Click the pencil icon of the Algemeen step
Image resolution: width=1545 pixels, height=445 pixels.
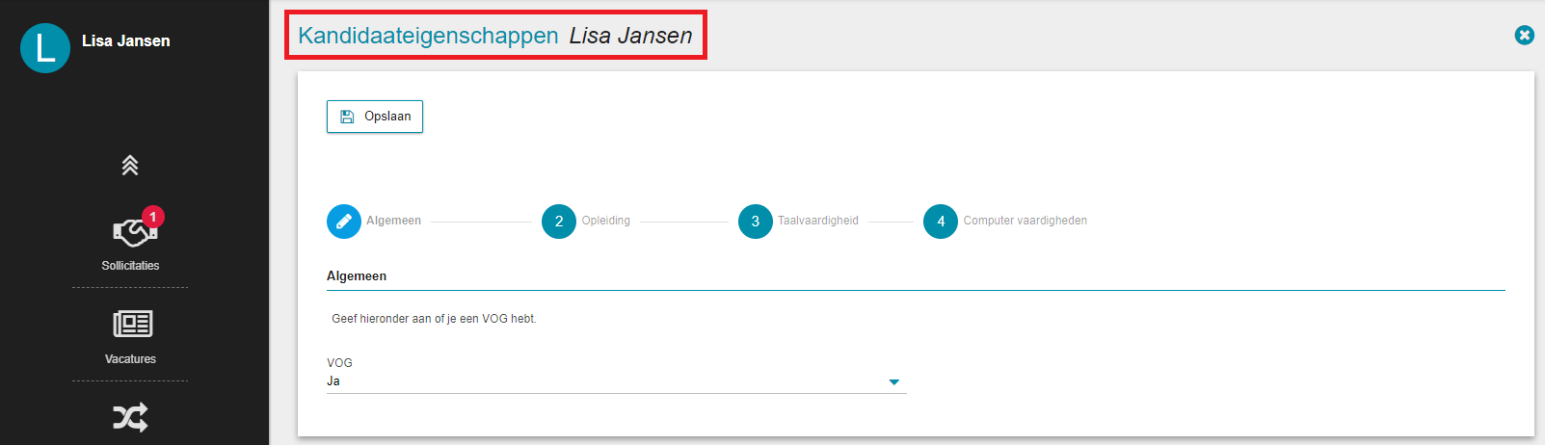point(343,221)
